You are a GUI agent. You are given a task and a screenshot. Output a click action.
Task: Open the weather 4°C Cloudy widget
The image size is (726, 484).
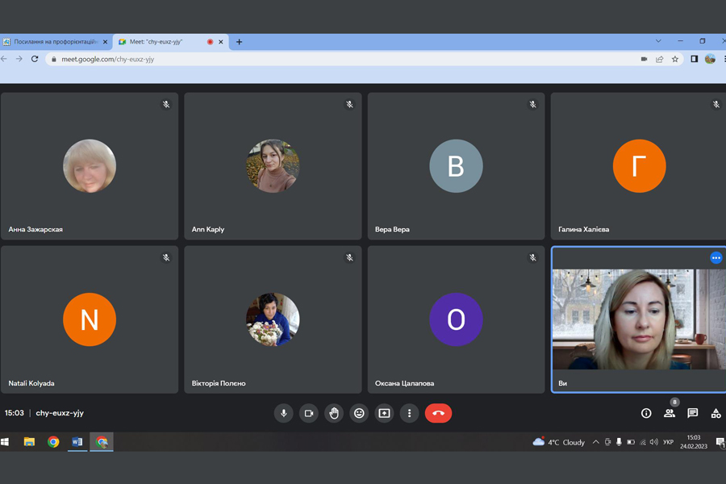pyautogui.click(x=559, y=442)
